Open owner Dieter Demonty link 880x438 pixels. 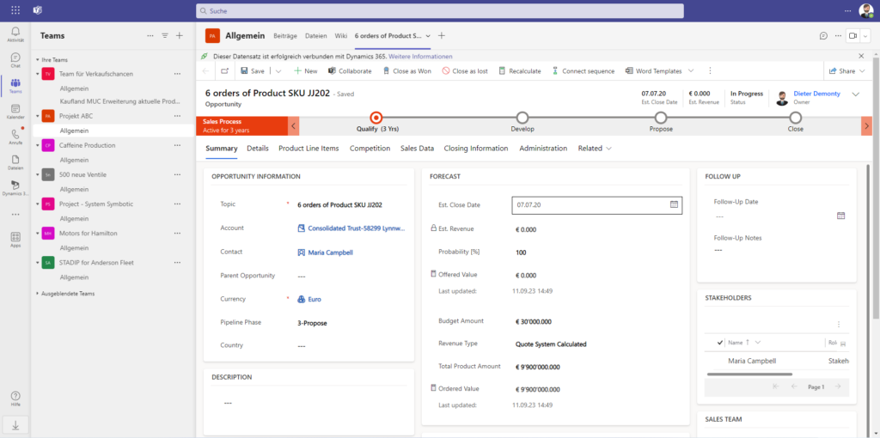tap(816, 94)
